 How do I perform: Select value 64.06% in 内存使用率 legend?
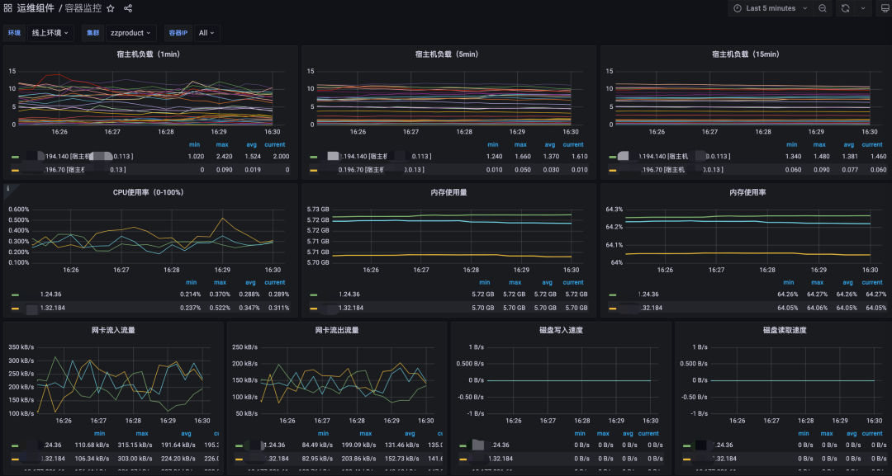pos(818,308)
